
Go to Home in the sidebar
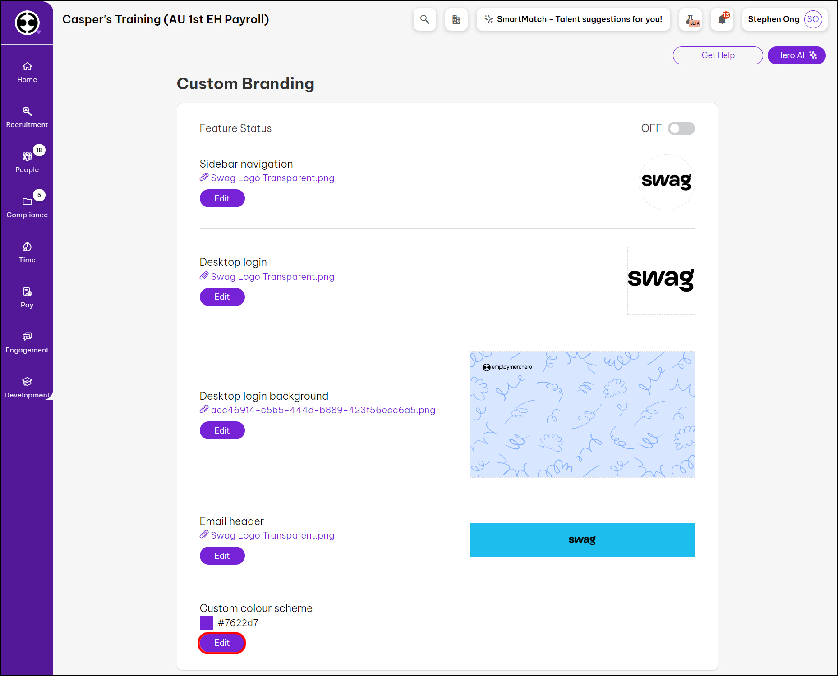tap(27, 73)
